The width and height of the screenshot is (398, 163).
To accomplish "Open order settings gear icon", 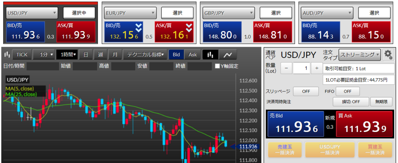I will coord(388,54).
